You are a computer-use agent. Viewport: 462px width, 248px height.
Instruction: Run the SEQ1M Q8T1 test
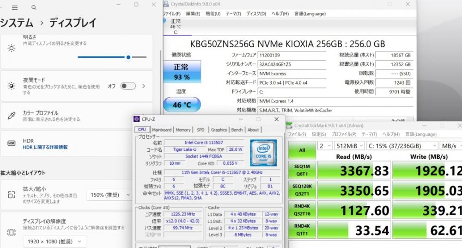pos(302,170)
